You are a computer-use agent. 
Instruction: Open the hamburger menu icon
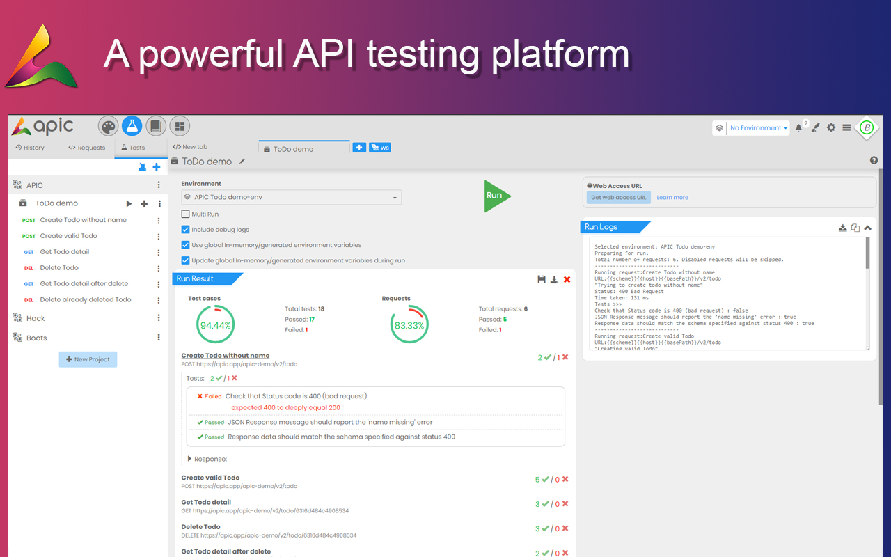coord(846,128)
